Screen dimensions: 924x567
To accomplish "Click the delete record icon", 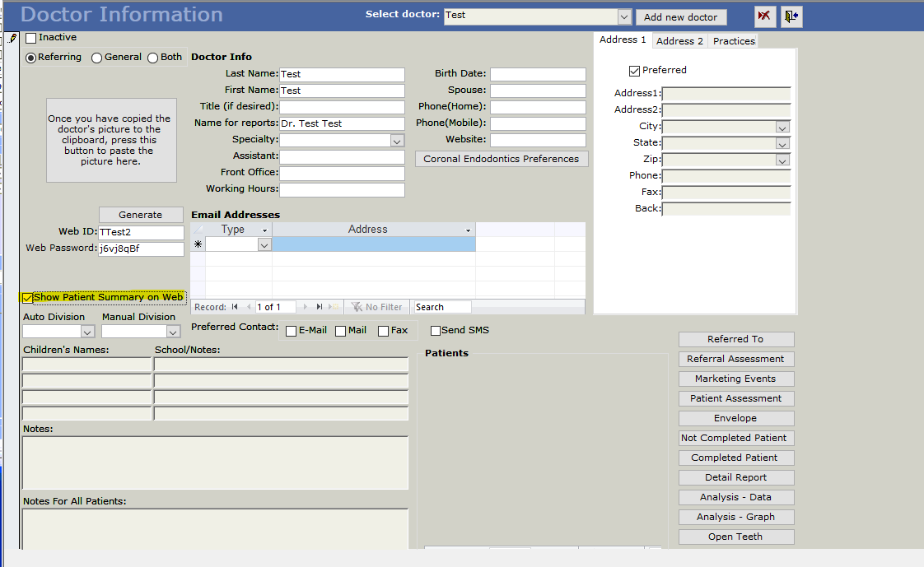I will tap(765, 16).
